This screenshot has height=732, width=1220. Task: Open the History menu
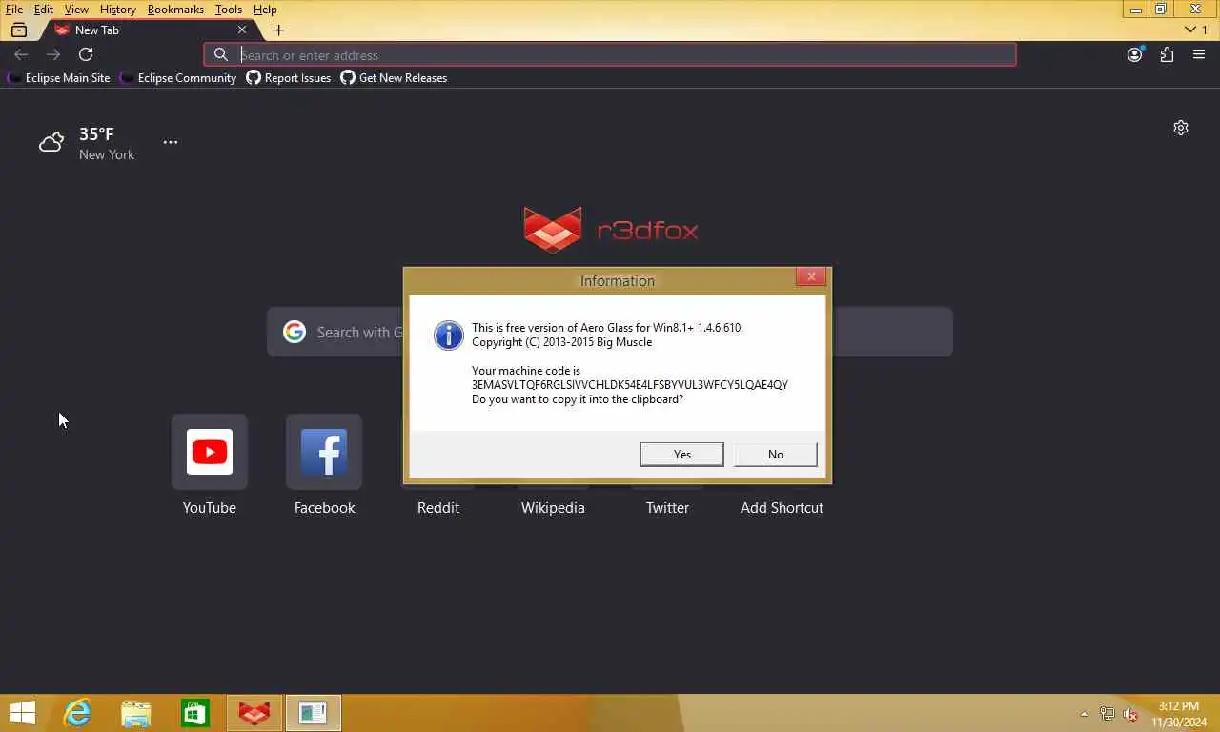(117, 10)
